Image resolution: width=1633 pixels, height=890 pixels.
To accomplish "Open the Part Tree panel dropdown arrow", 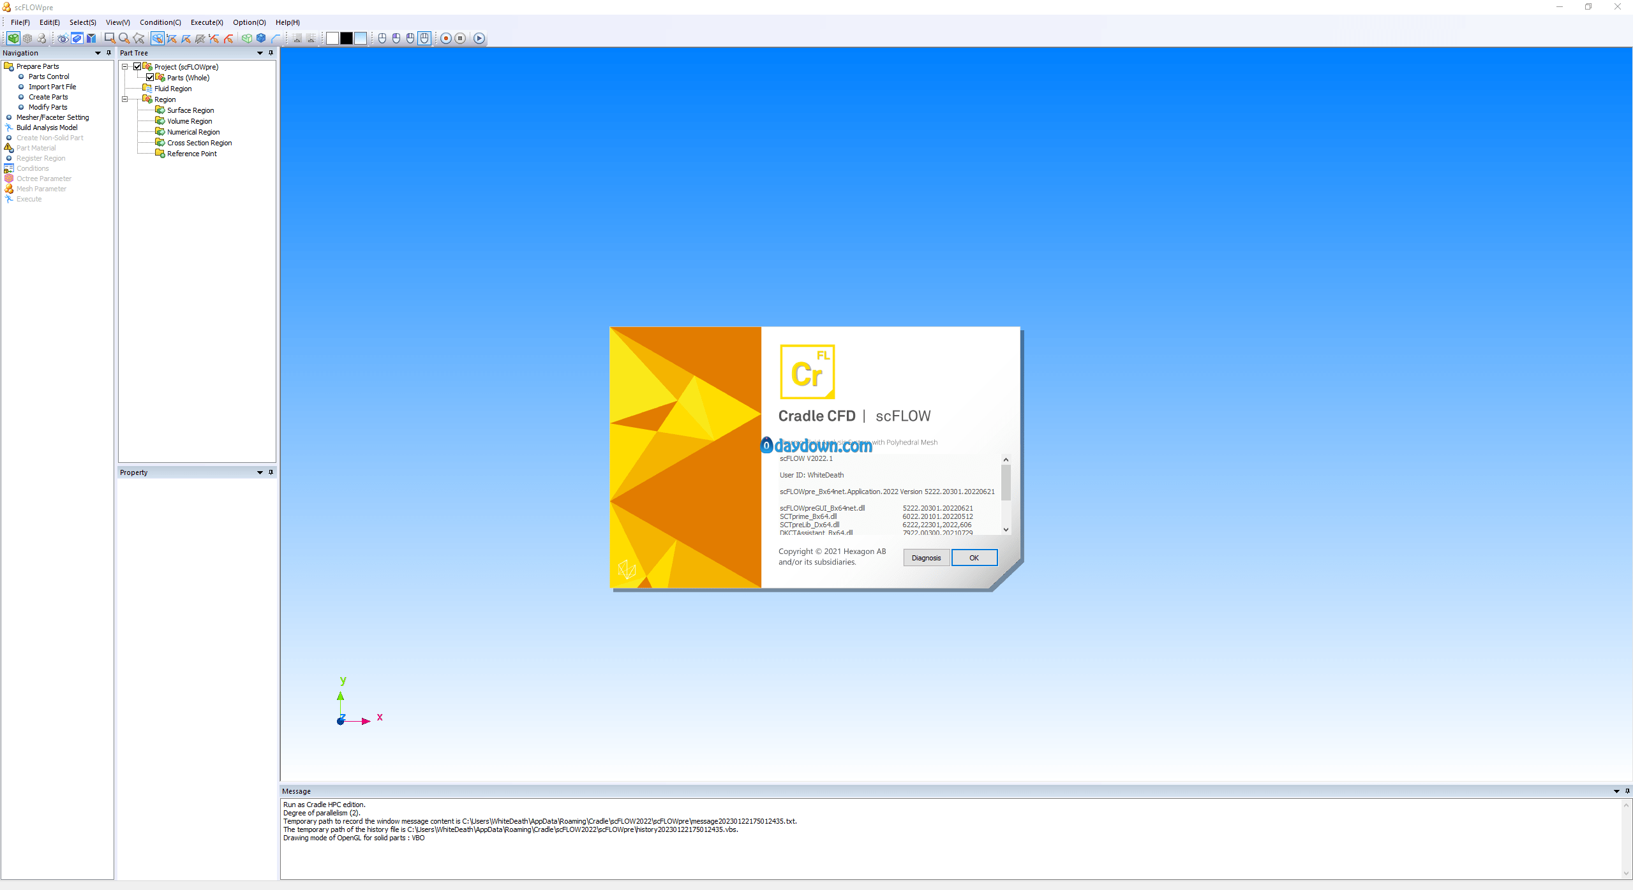I will pyautogui.click(x=260, y=53).
